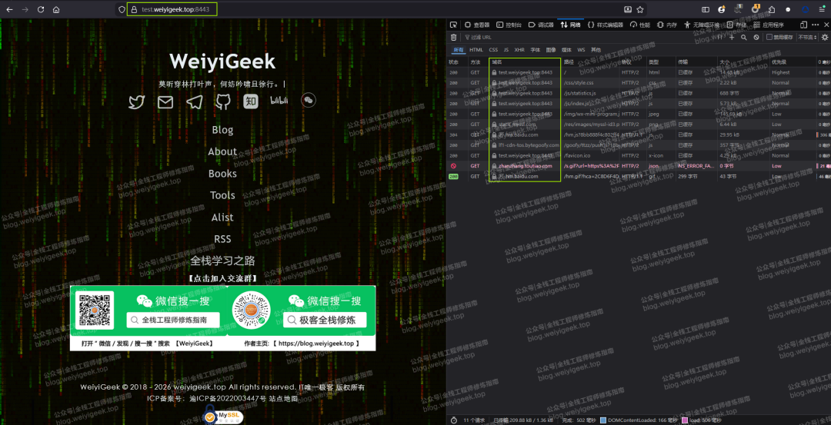Image resolution: width=831 pixels, height=425 pixels.
Task: Open the tracking protection shield icon
Action: tap(122, 9)
